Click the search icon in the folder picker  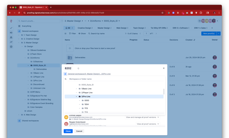(x=66, y=79)
